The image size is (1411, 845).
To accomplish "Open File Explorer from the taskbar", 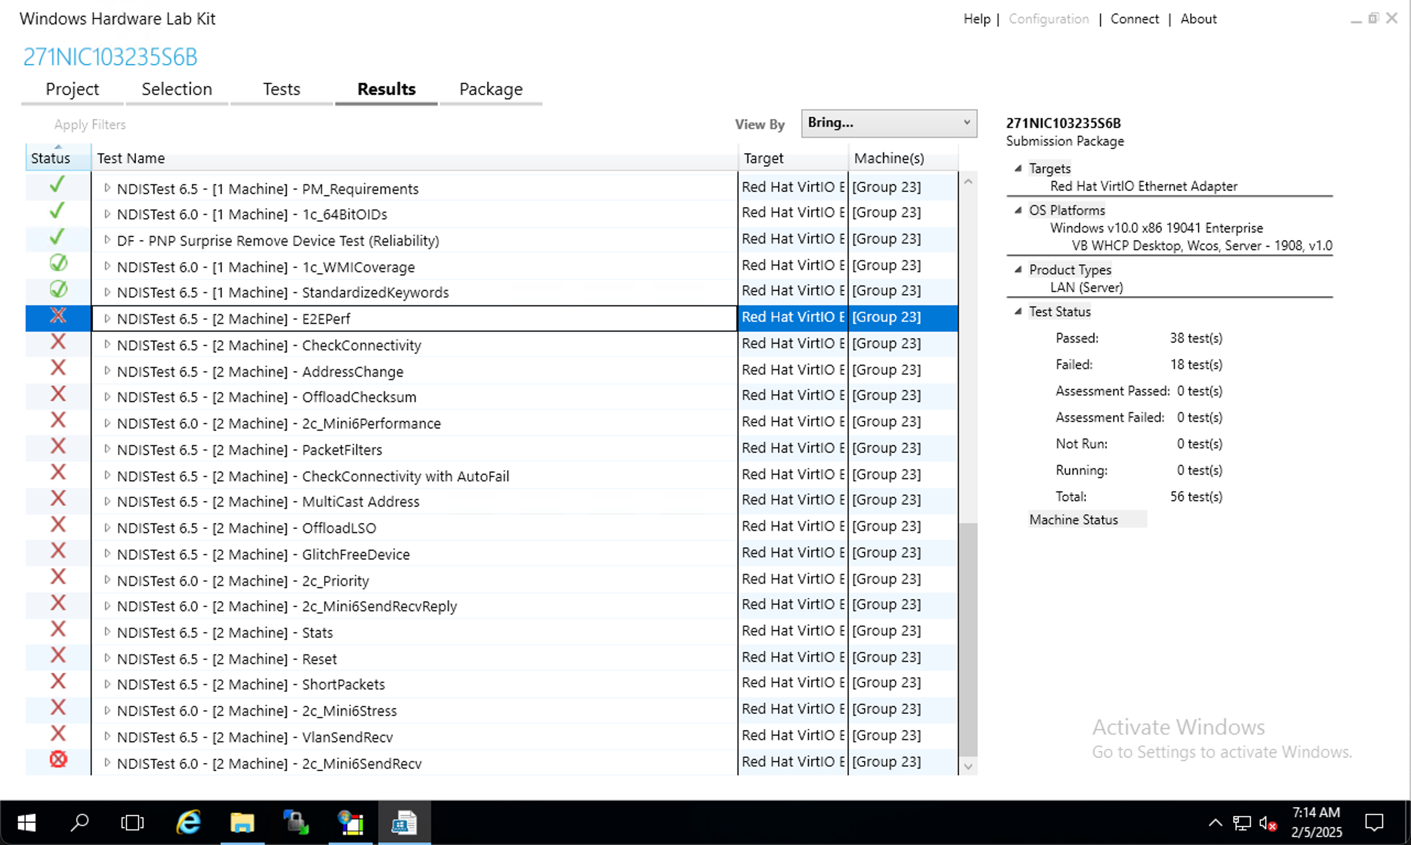I will coord(242,823).
